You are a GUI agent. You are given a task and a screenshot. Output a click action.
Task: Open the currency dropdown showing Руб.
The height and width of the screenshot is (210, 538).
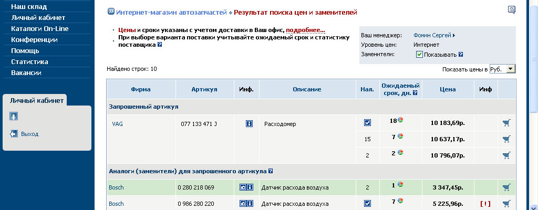pos(502,69)
